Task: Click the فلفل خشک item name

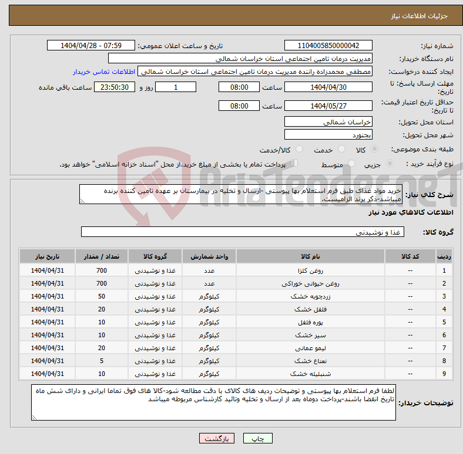Action: click(310, 310)
